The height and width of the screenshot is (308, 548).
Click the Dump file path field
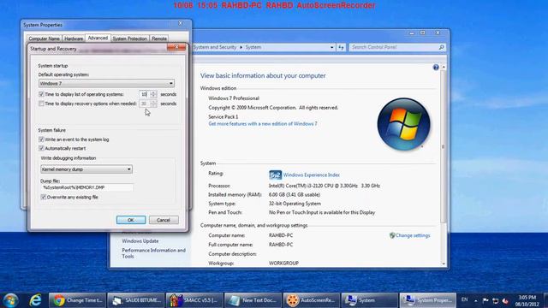pyautogui.click(x=86, y=187)
